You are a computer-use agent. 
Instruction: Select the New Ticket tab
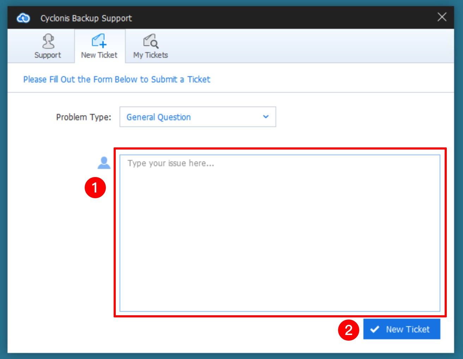pos(99,46)
